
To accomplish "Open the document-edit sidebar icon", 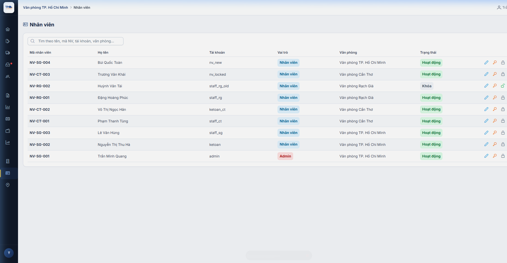I will (8, 41).
